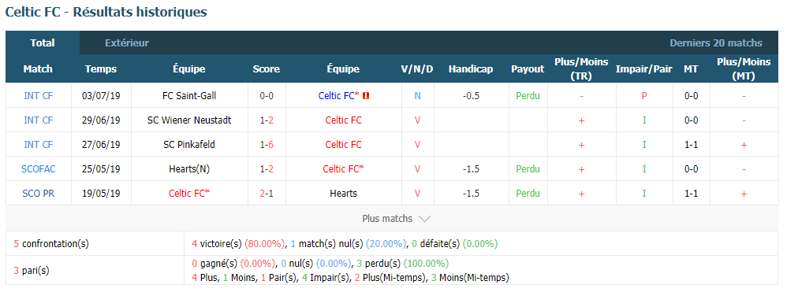Viewport: 787px width, 292px height.
Task: Click FC Saint-Gall team name
Action: (190, 96)
